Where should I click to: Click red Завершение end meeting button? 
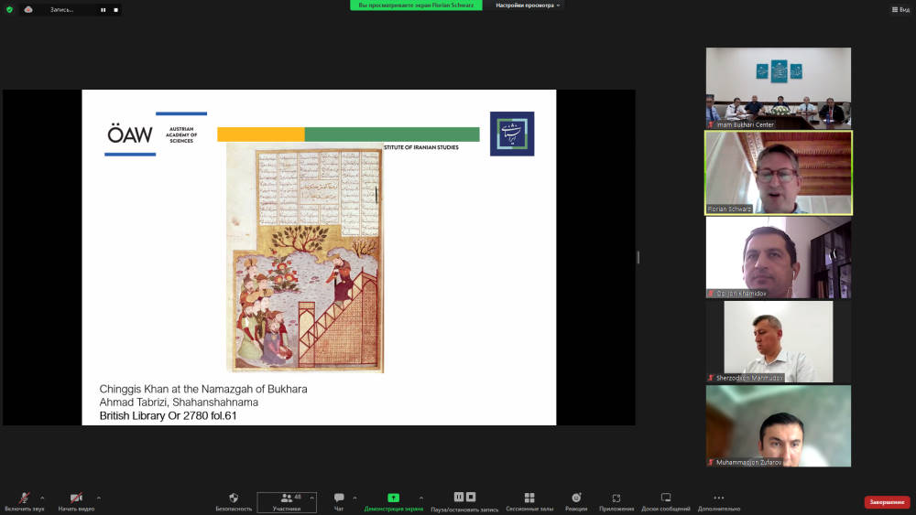[887, 502]
